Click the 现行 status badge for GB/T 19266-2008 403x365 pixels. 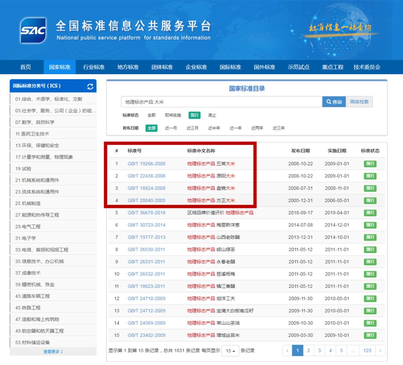point(370,164)
